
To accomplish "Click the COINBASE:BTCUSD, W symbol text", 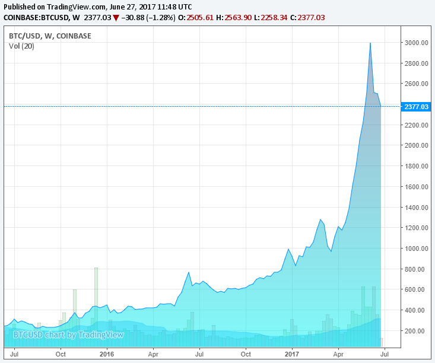I will point(42,18).
